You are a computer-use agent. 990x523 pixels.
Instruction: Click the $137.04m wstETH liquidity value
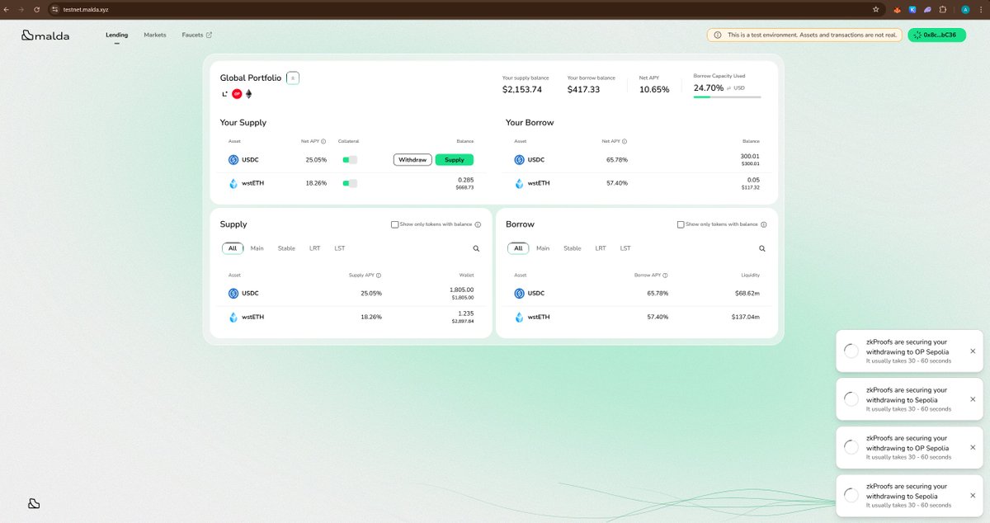pyautogui.click(x=746, y=317)
